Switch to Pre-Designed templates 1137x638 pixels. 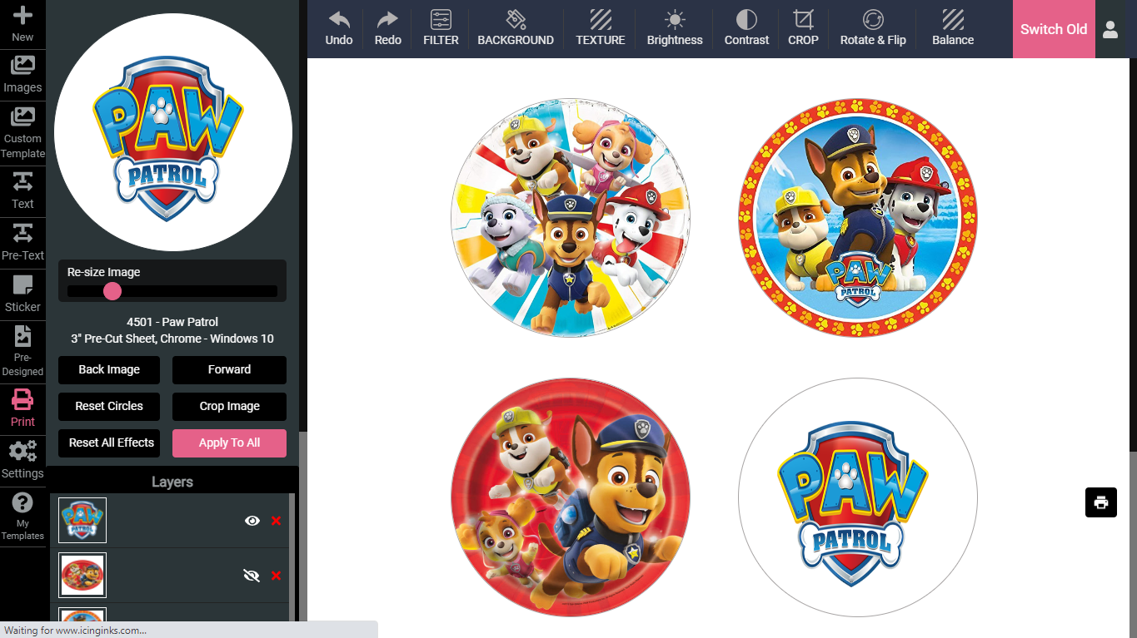[x=22, y=349]
